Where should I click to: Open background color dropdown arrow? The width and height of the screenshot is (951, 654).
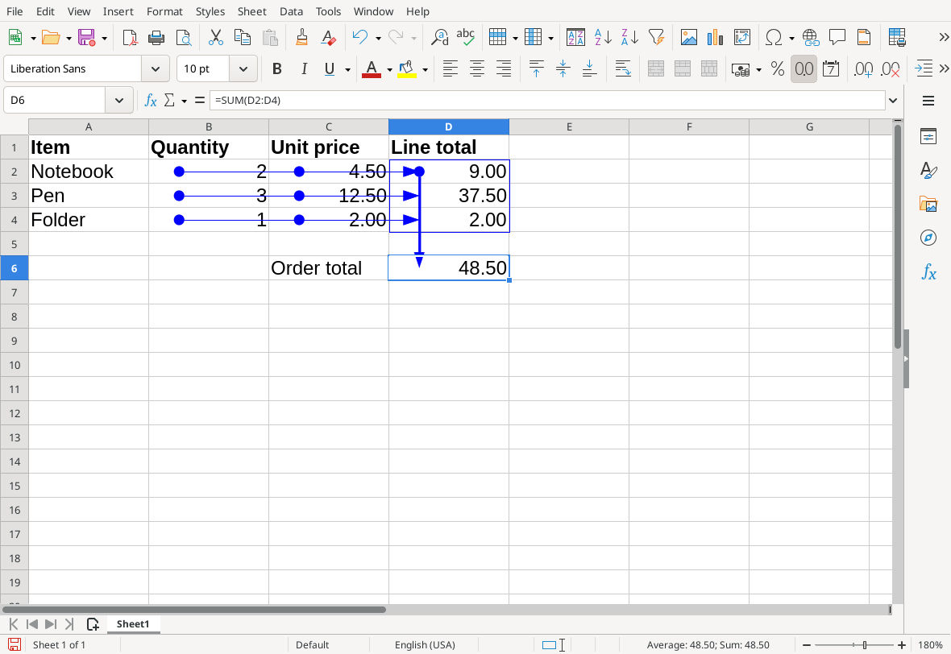426,70
